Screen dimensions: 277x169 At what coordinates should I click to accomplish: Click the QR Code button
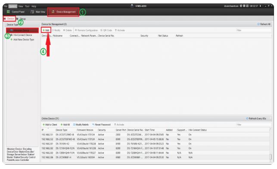(x=106, y=30)
